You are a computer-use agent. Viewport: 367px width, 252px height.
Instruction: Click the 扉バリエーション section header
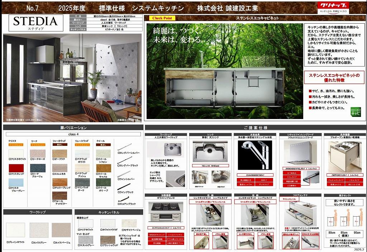click(x=73, y=128)
